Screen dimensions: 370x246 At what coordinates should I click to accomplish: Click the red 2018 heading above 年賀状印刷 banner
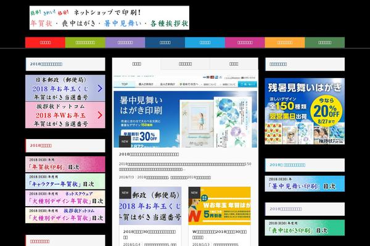pyautogui.click(x=41, y=146)
